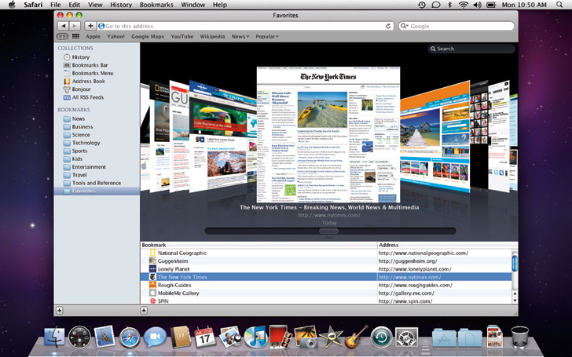Open the Google Maps bookmark link
This screenshot has width=572, height=357.
pos(148,36)
